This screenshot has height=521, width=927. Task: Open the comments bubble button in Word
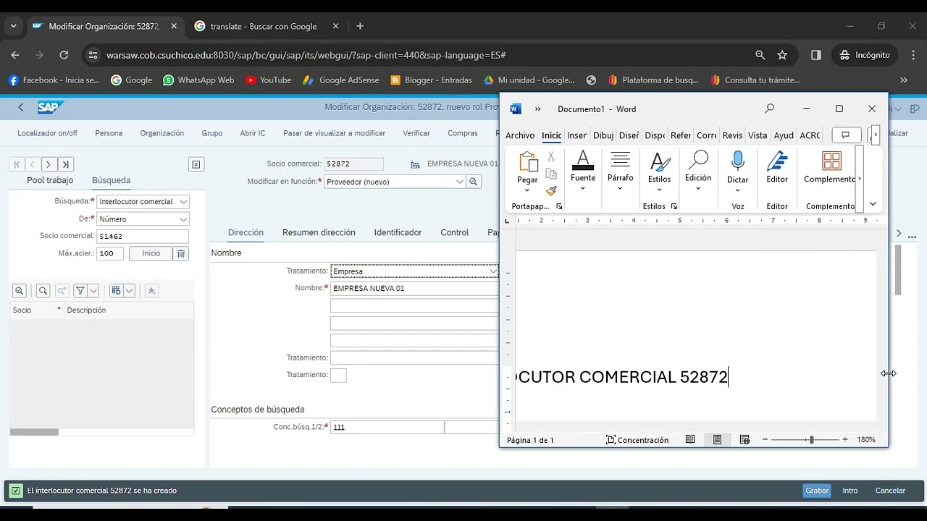[x=844, y=135]
